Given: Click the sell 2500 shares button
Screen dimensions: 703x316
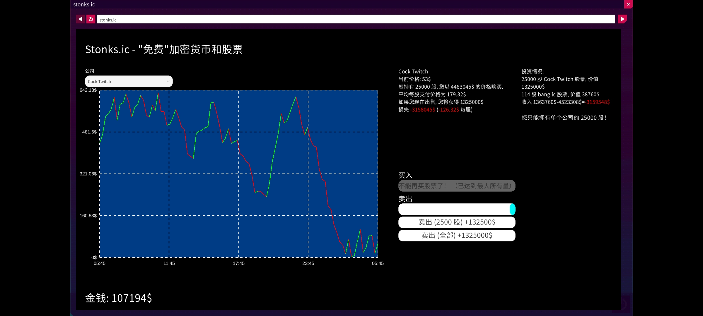Looking at the screenshot, I should click(x=457, y=222).
